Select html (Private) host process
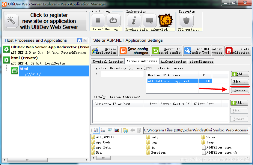Image resolution: width=253 pixels, height=165 pixels. click(x=46, y=60)
